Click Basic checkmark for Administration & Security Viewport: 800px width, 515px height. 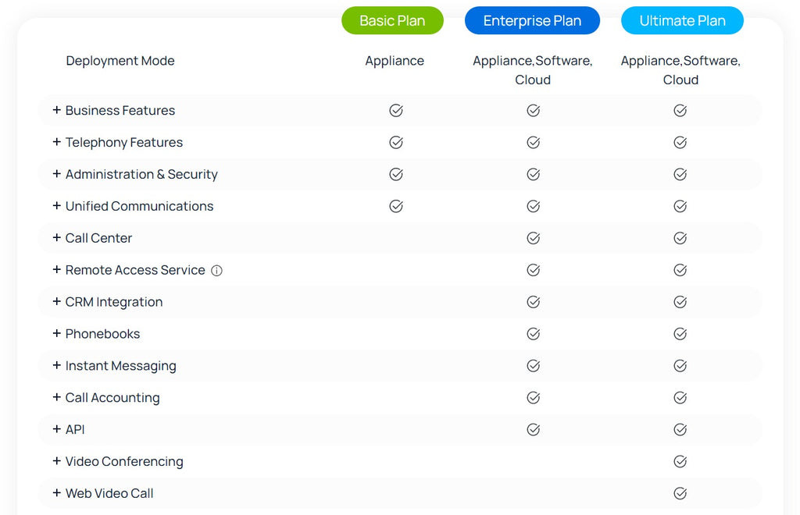[x=396, y=174]
